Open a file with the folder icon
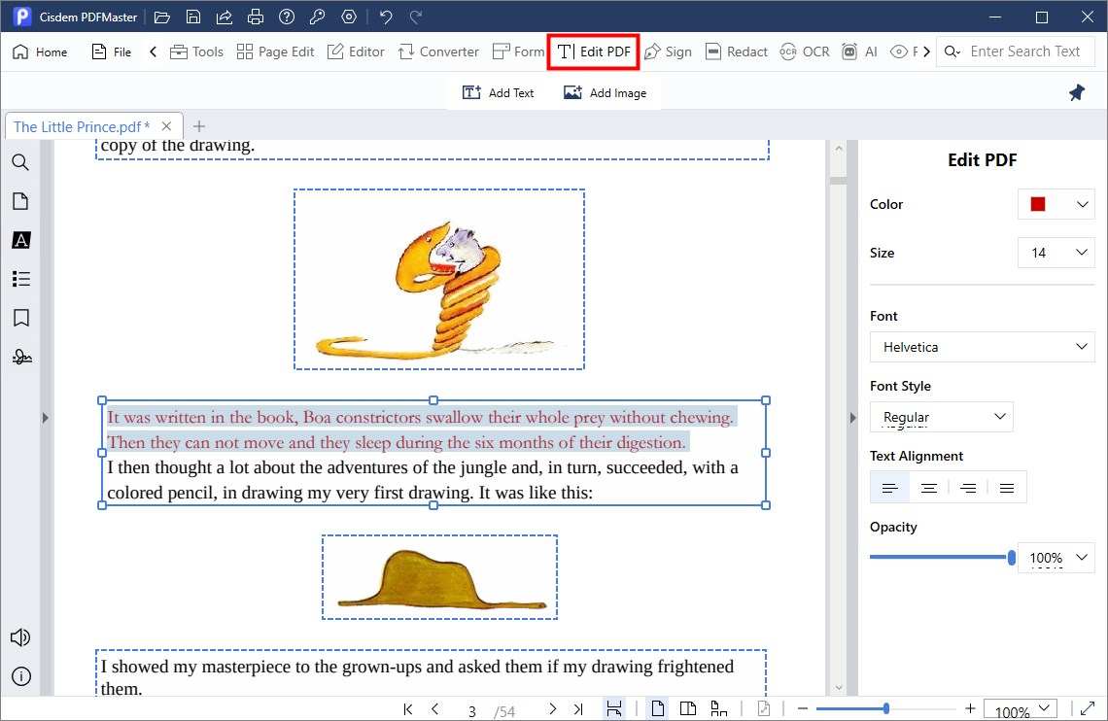The image size is (1108, 721). tap(162, 17)
